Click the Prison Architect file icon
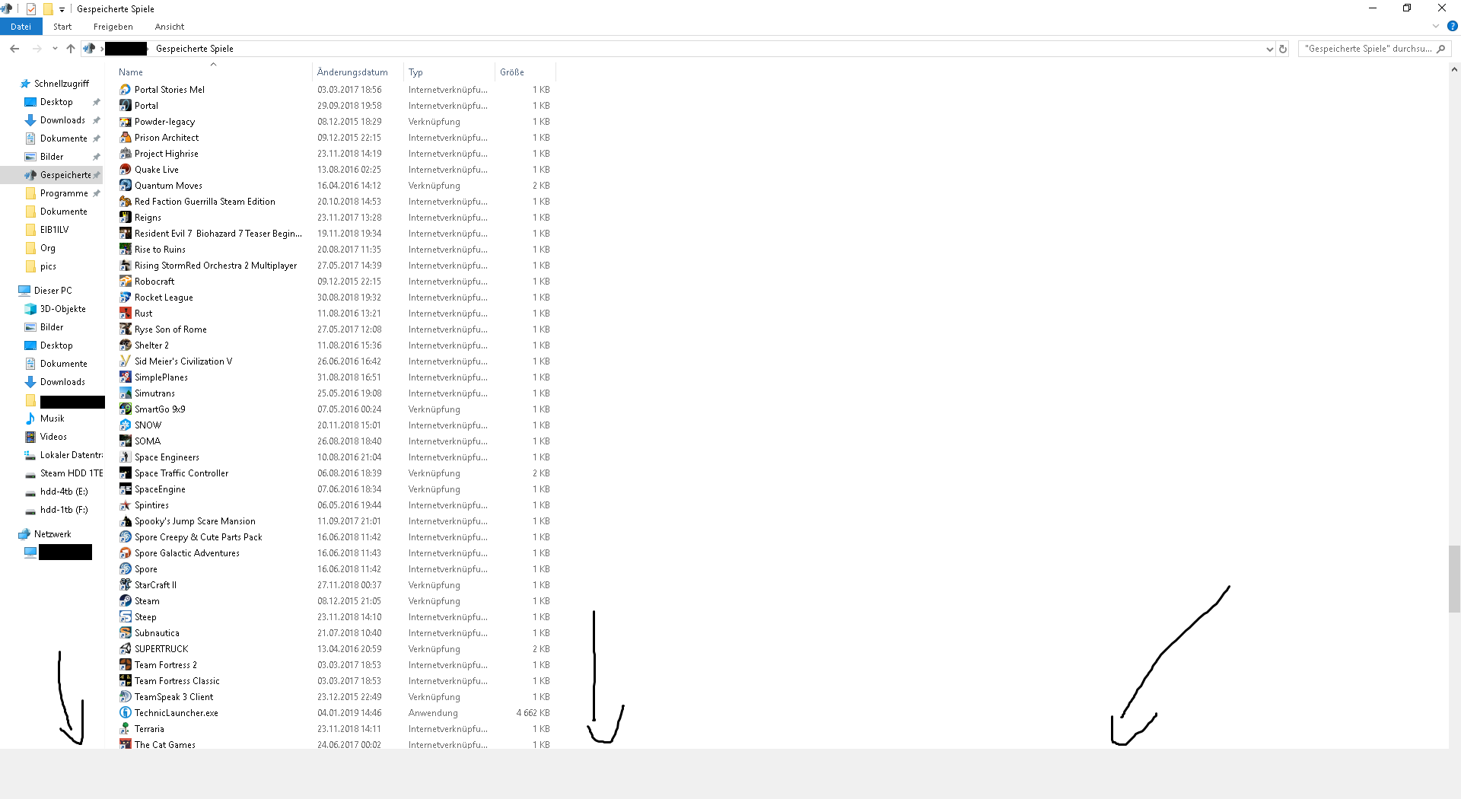 pos(126,138)
